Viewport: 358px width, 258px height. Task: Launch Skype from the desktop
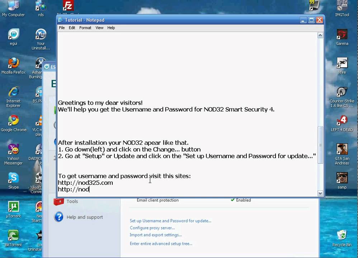point(14,181)
